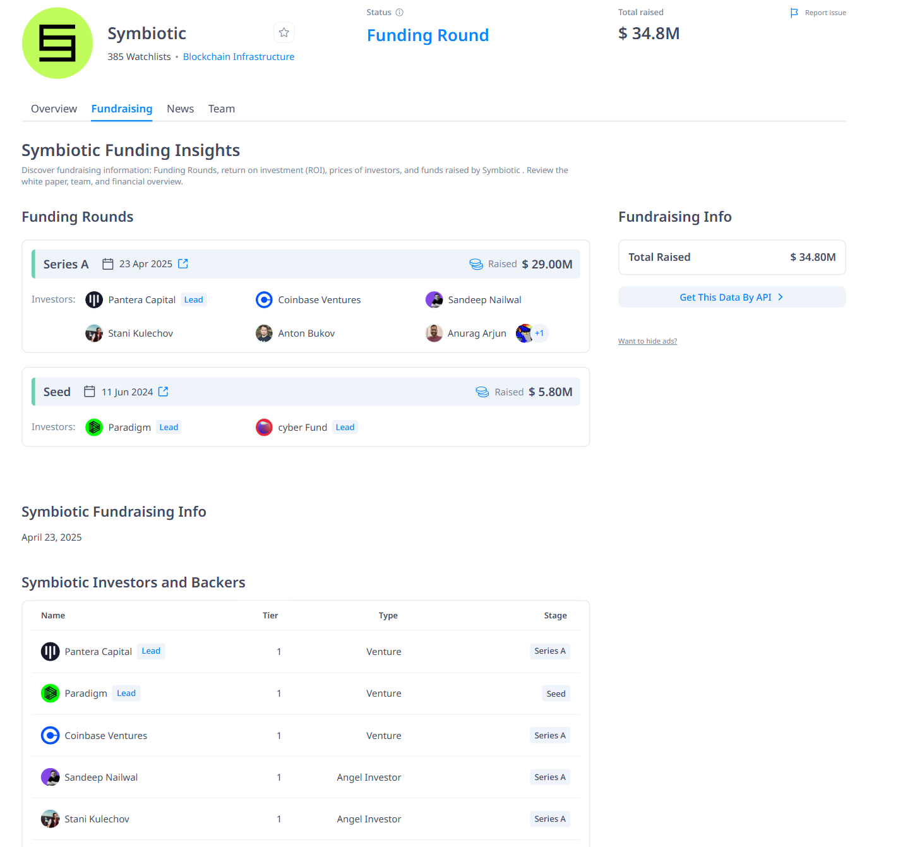Click the Blockchain Infrastructure category link

pyautogui.click(x=239, y=57)
